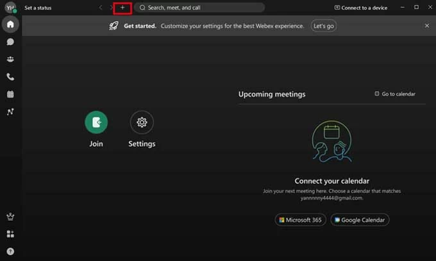The height and width of the screenshot is (261, 436).
Task: Open the Help question mark icon
Action: coord(10,251)
